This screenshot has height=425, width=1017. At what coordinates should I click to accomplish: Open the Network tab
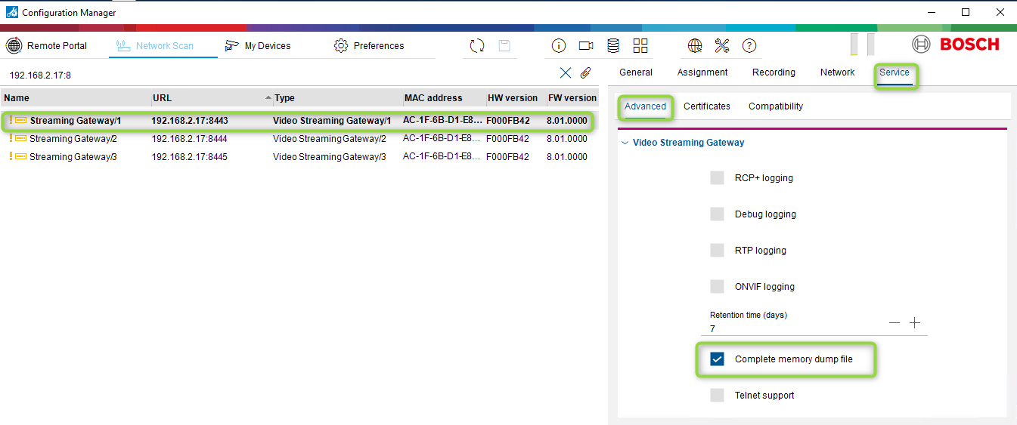(837, 72)
